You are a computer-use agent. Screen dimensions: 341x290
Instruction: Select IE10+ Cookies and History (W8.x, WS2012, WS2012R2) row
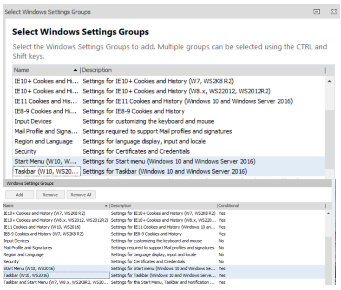[164, 220]
